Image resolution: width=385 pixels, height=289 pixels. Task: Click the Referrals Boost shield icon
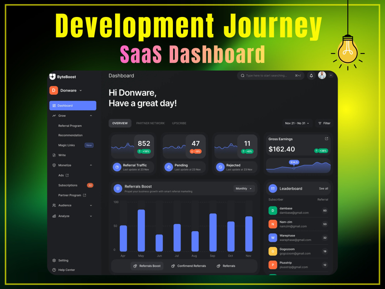[118, 188]
